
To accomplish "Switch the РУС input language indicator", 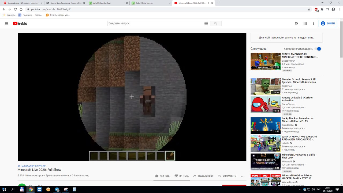I will [318, 190].
